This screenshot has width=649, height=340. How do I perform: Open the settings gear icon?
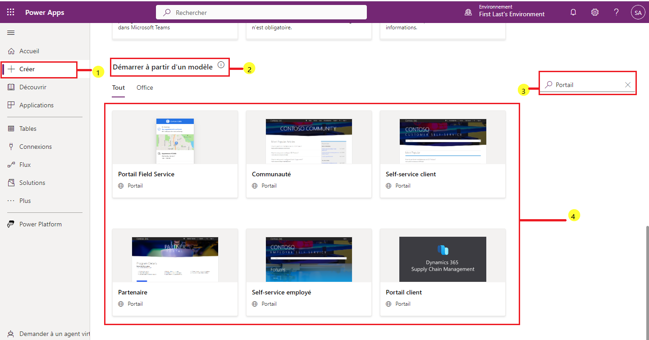[595, 13]
